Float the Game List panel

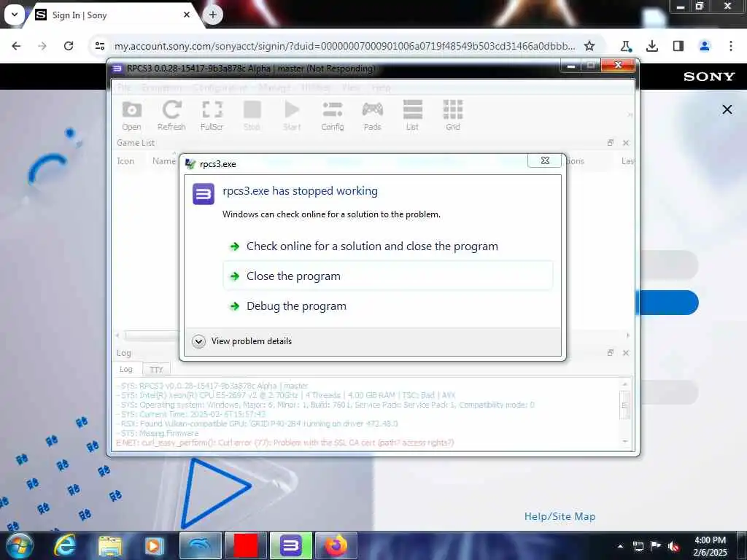click(x=611, y=143)
